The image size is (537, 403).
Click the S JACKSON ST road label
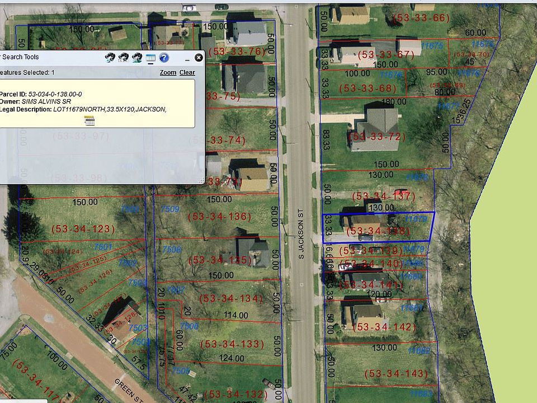coord(301,234)
